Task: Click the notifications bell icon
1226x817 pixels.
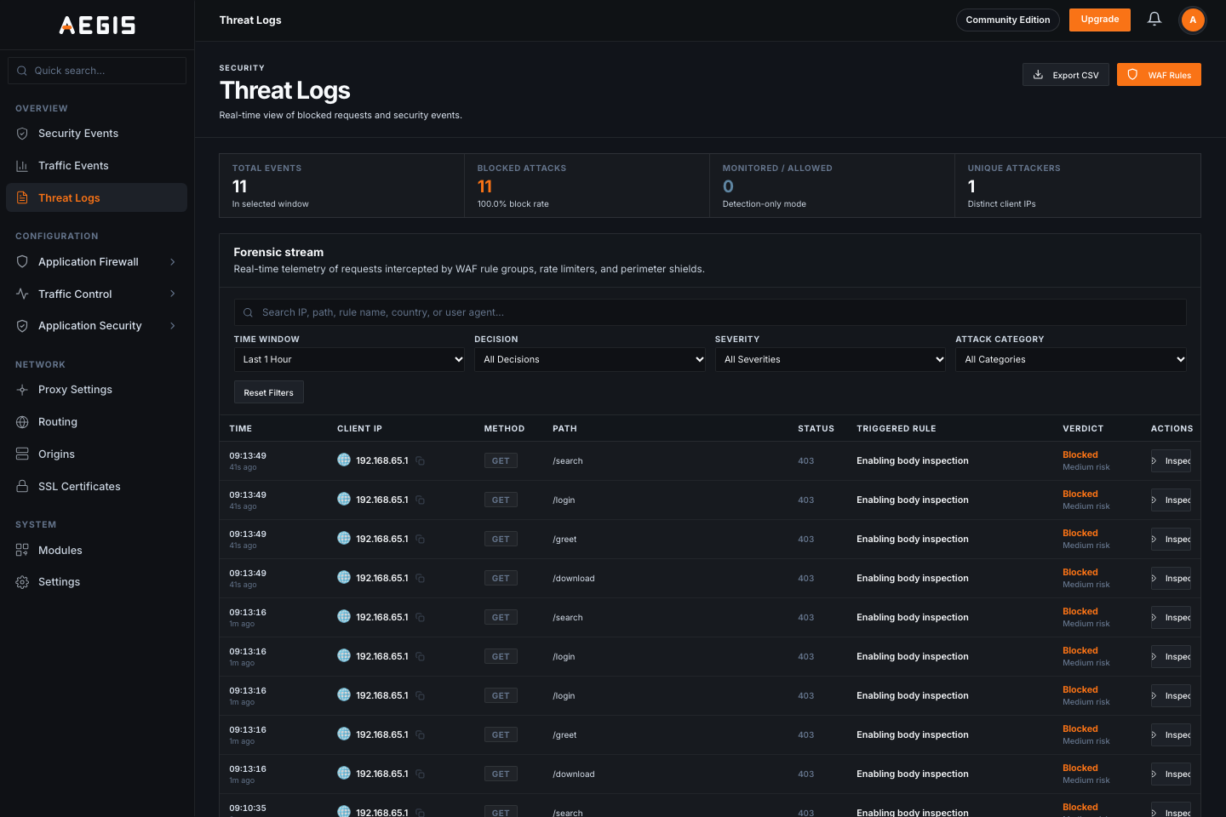Action: coord(1154,19)
